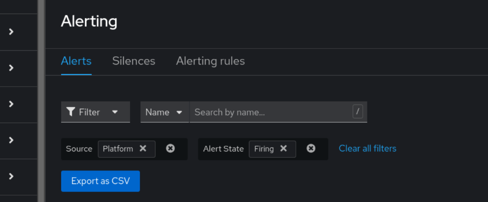Focus the Search by name field
Image resolution: width=488 pixels, height=202 pixels.
271,112
